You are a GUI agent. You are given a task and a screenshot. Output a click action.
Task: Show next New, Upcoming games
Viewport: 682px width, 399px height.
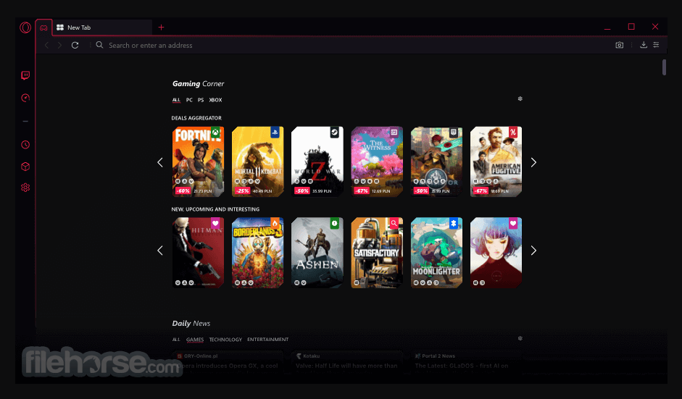click(x=533, y=251)
